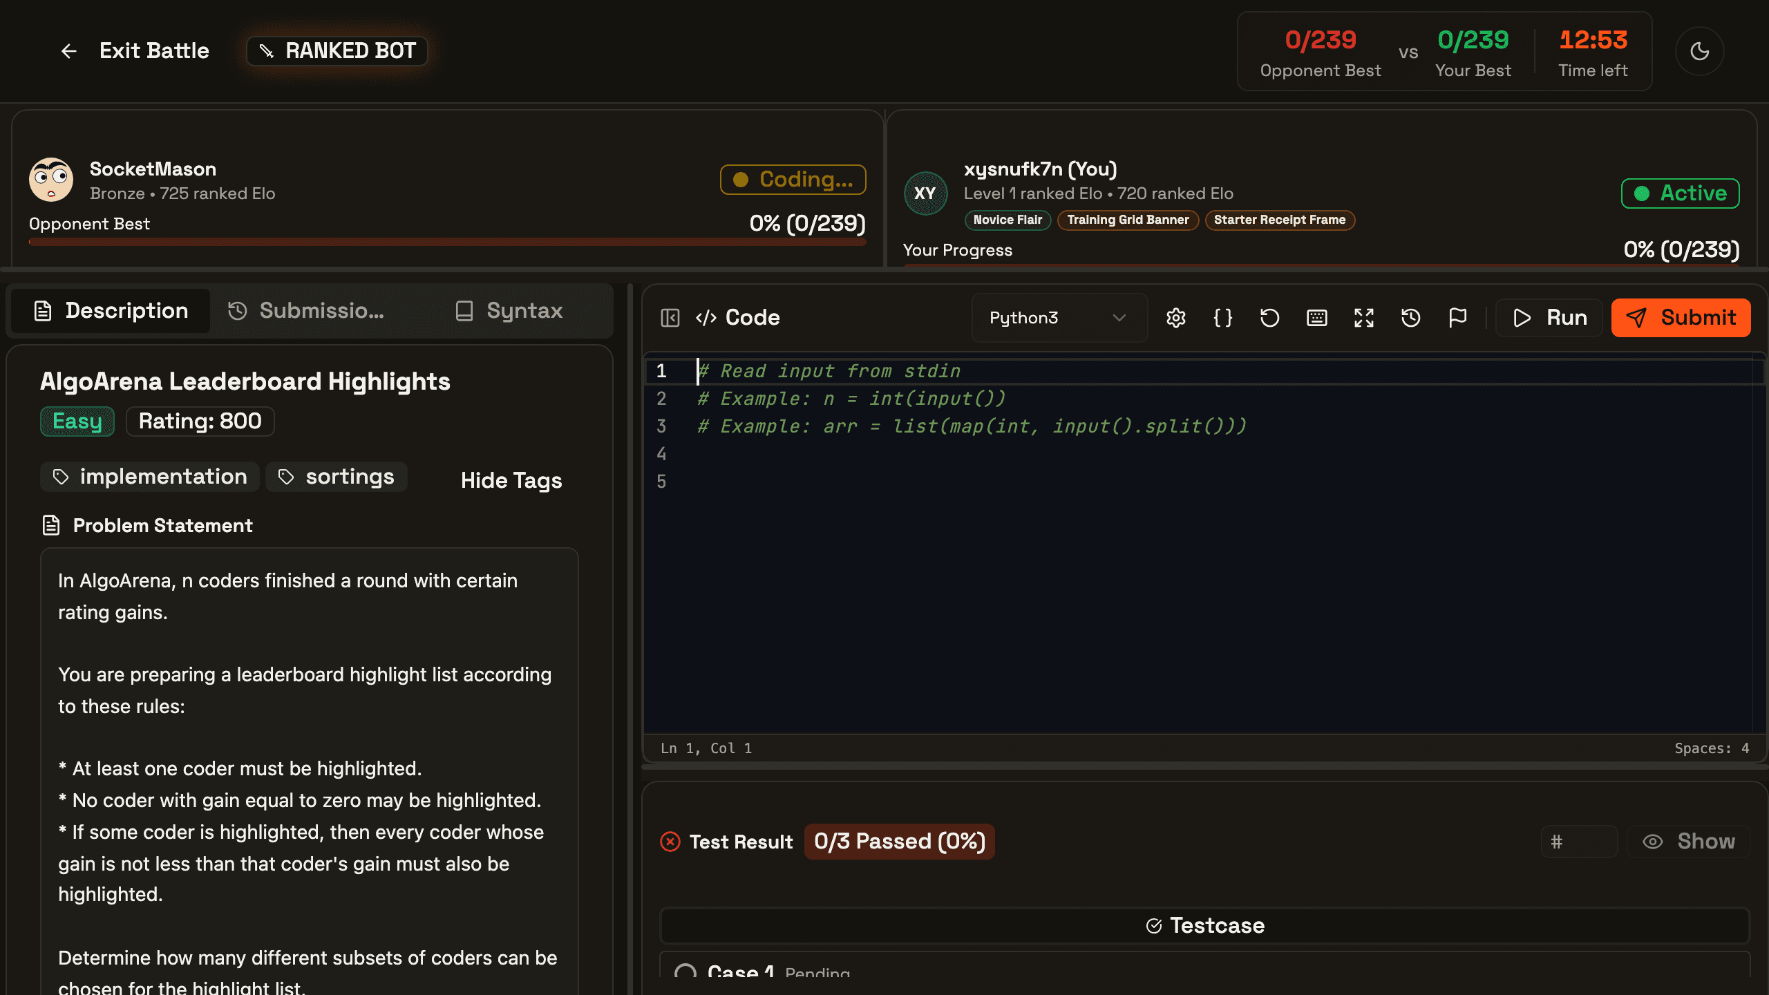The height and width of the screenshot is (995, 1769).
Task: Click the Easy difficulty label
Action: tap(77, 421)
